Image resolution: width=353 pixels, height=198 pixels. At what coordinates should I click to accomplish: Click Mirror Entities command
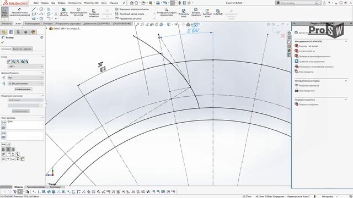click(132, 9)
